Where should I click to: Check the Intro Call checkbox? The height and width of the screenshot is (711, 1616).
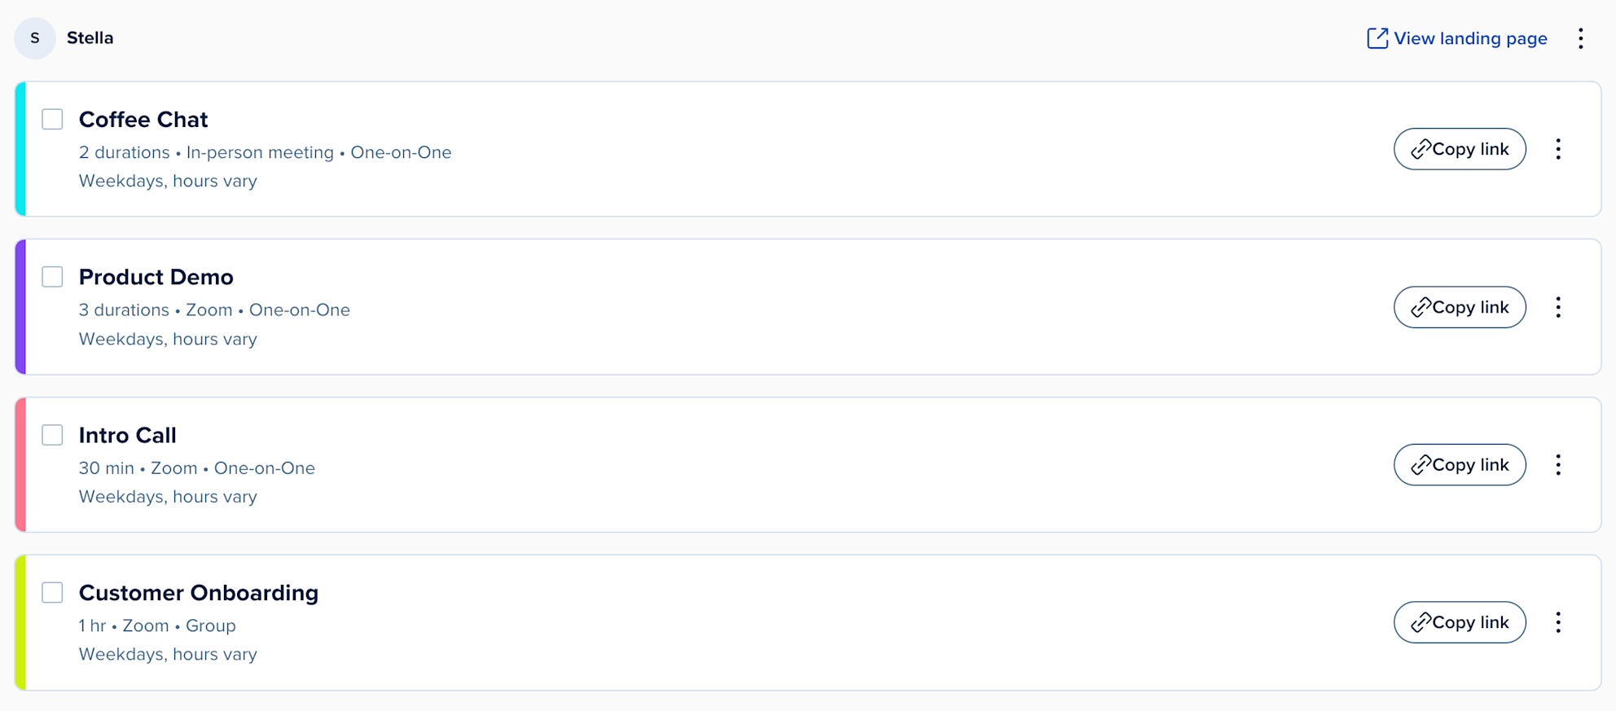52,435
